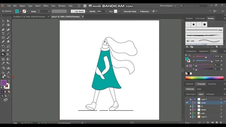Open the Effect menu
The width and height of the screenshot is (226, 127).
pyautogui.click(x=46, y=6)
